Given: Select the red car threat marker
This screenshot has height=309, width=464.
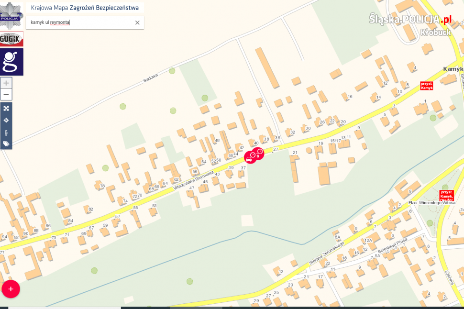Looking at the screenshot, I should [x=249, y=159].
